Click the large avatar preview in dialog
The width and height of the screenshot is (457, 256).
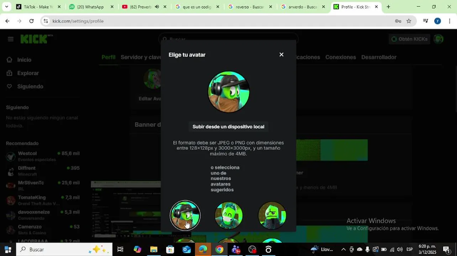click(x=228, y=92)
